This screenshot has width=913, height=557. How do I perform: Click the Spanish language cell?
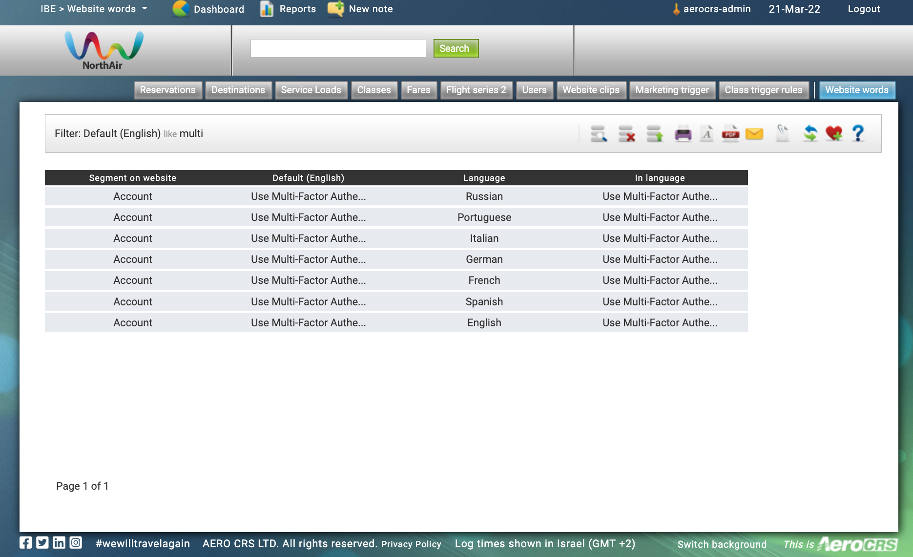[x=484, y=302]
